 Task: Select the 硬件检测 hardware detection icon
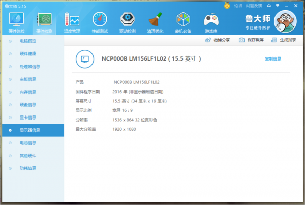(x=44, y=22)
